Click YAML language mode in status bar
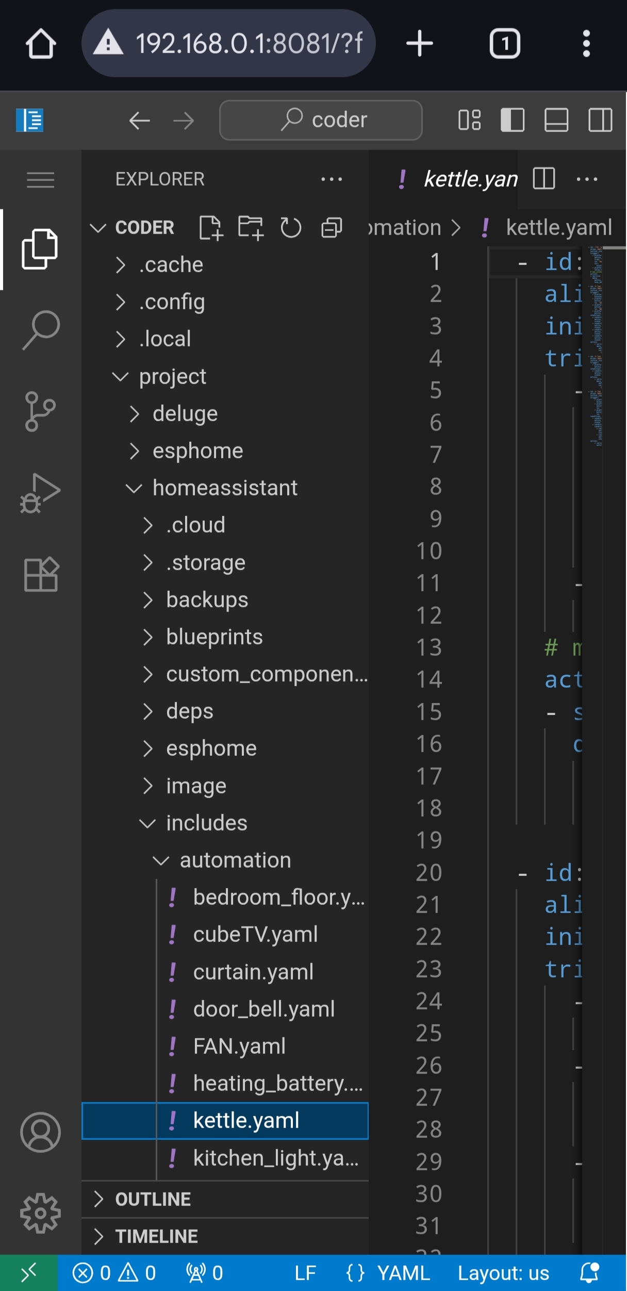 click(403, 1273)
